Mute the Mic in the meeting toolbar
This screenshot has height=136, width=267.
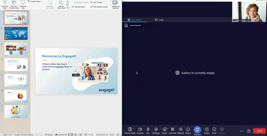148,129
